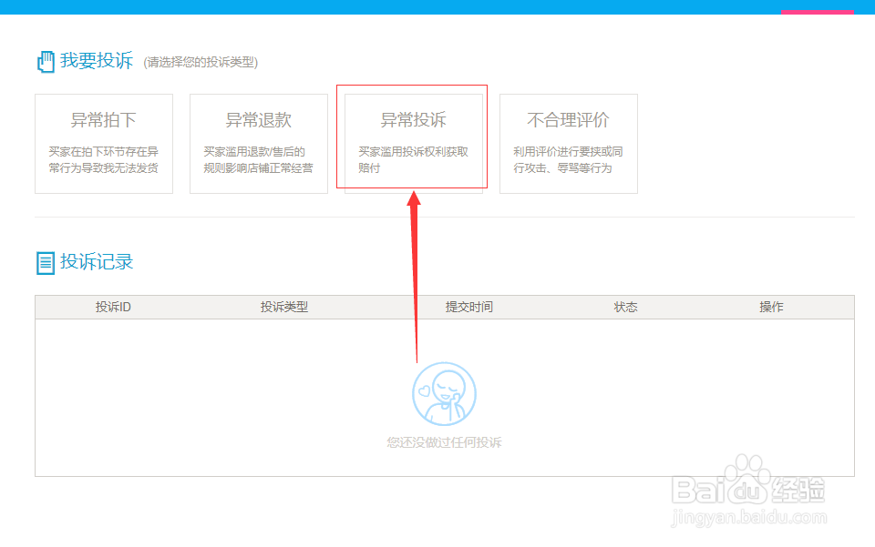Click the (请选择您的投诉类型) hint text
The image size is (875, 547).
[x=201, y=63]
